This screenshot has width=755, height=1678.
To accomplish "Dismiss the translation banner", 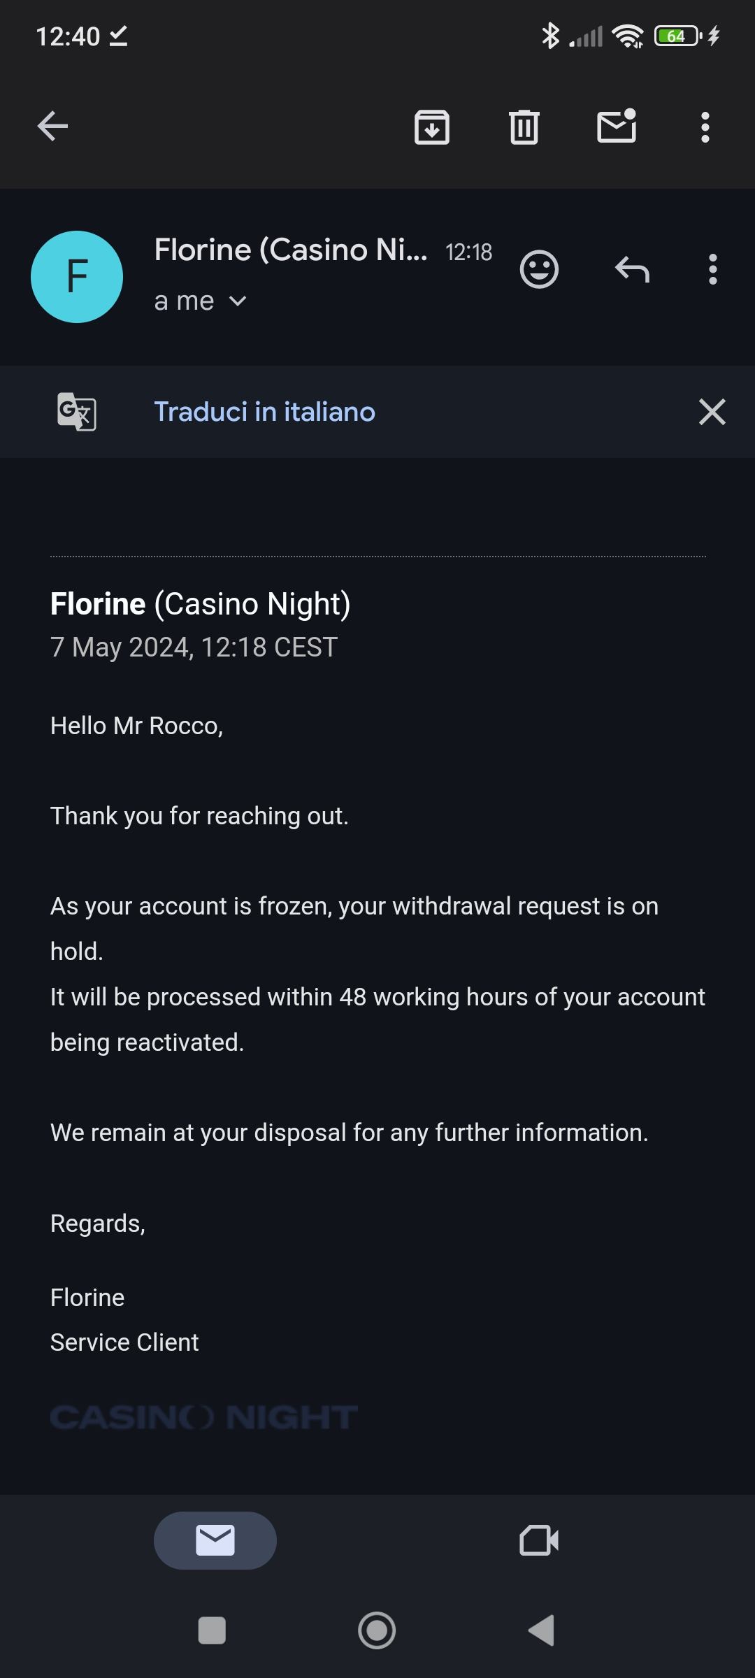I will (712, 412).
